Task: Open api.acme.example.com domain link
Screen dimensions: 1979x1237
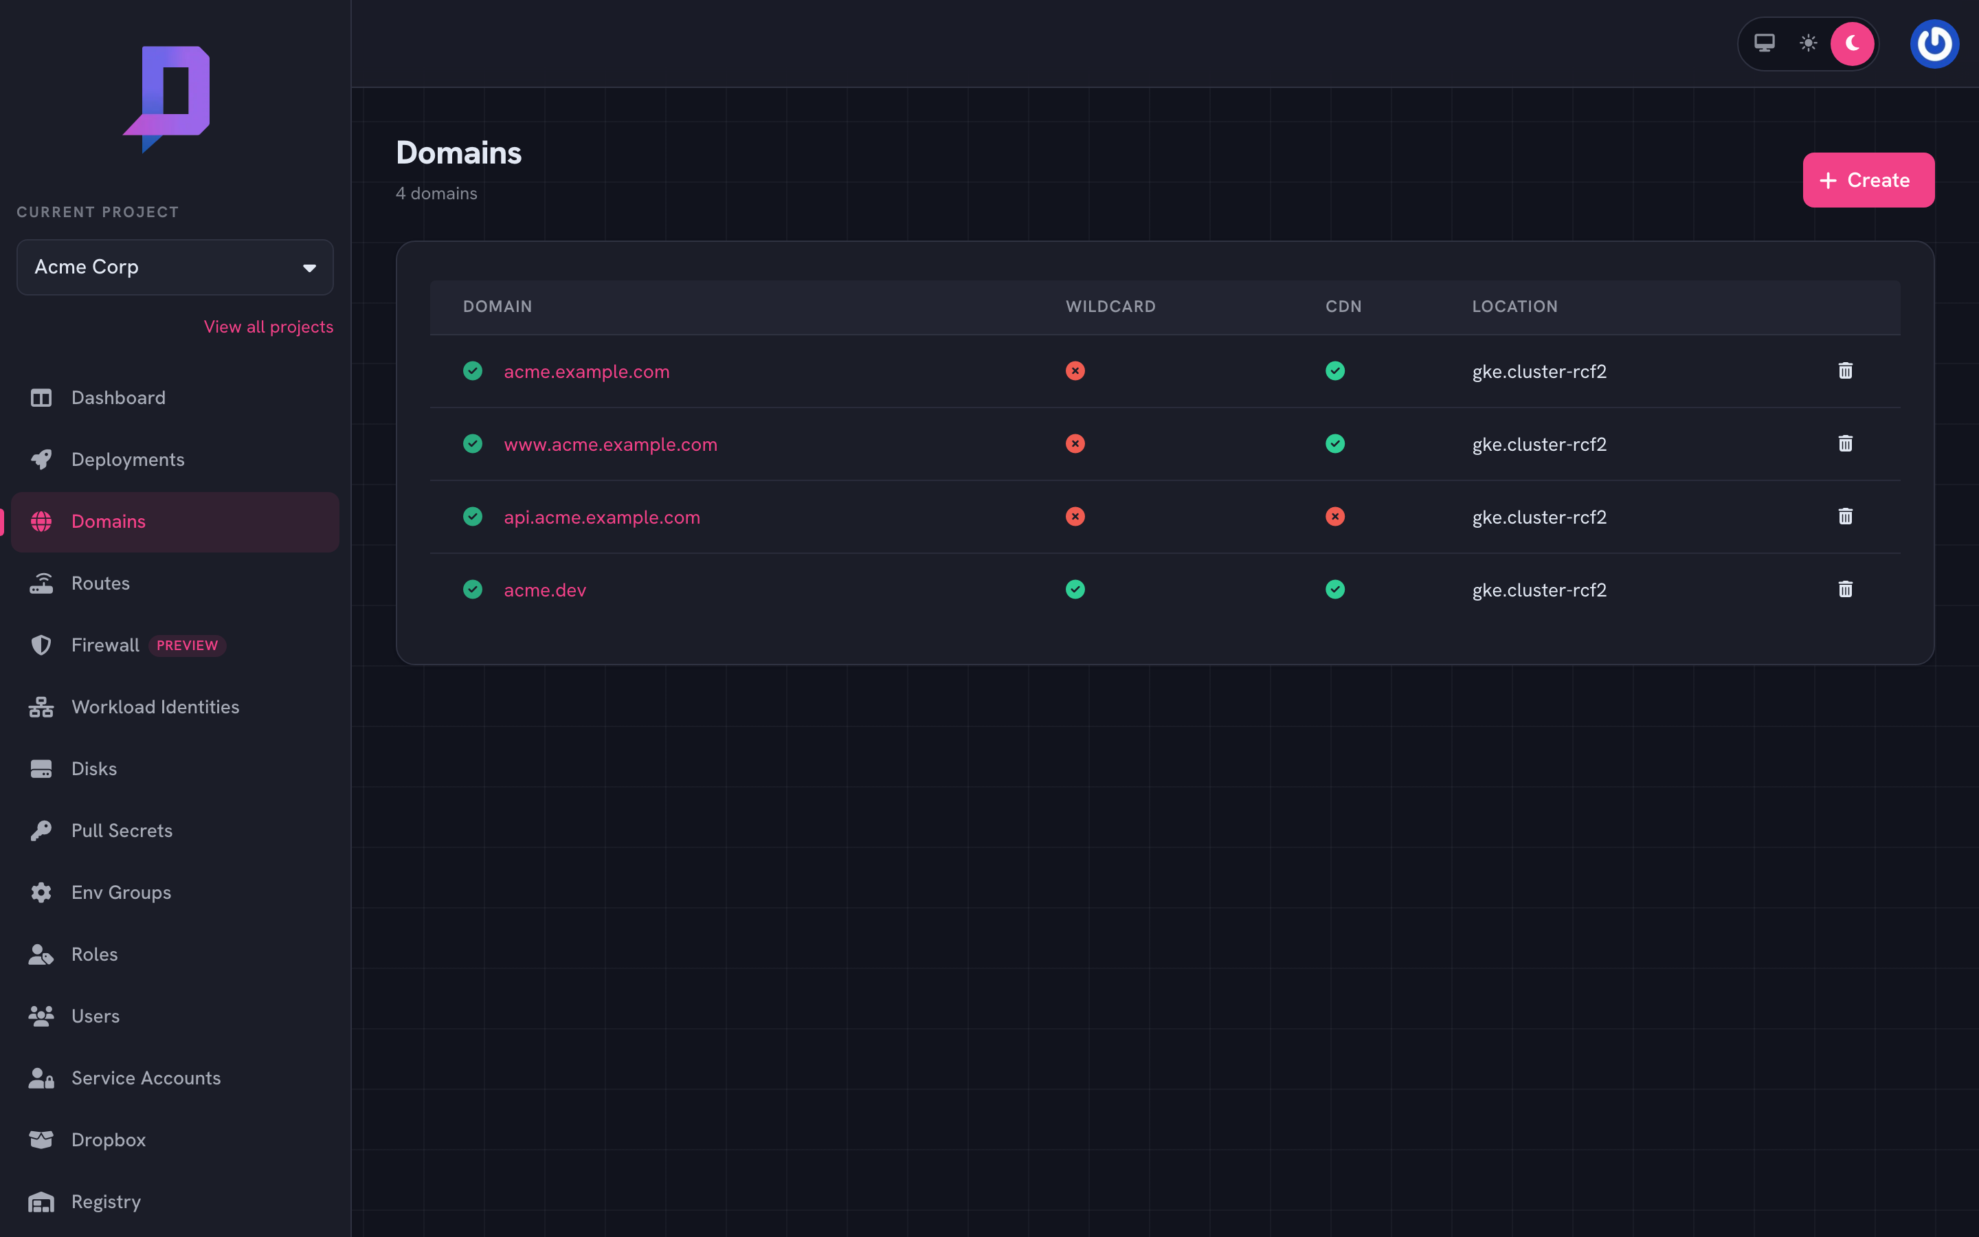Action: [x=602, y=517]
